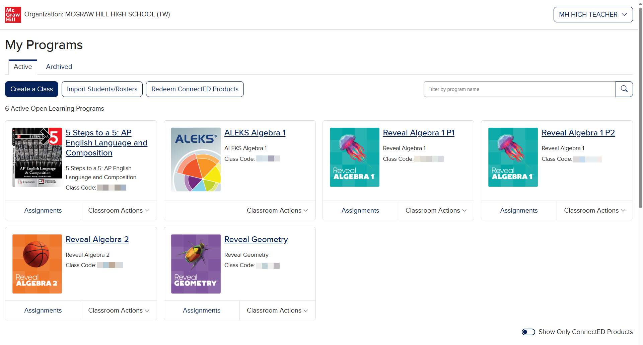Click the Reveal Algebra 1 P1 cover image
Image resolution: width=643 pixels, height=345 pixels.
coord(355,157)
